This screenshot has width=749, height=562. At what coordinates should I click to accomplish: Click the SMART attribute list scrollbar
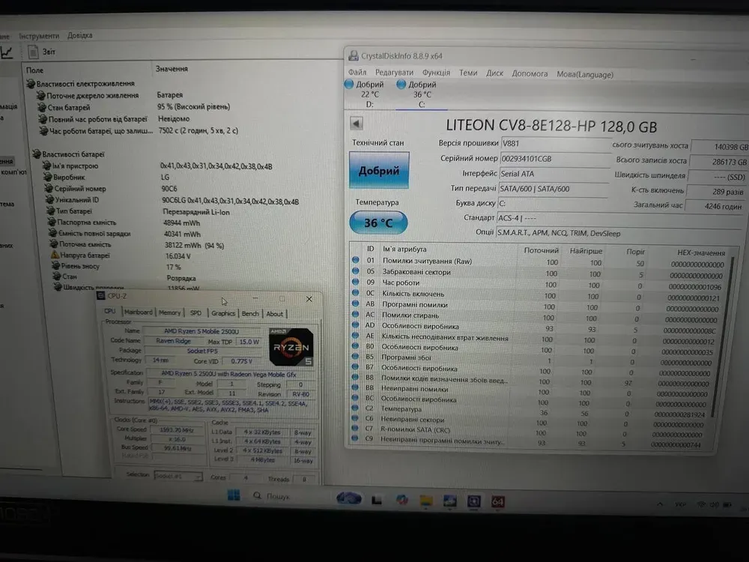[x=732, y=337]
